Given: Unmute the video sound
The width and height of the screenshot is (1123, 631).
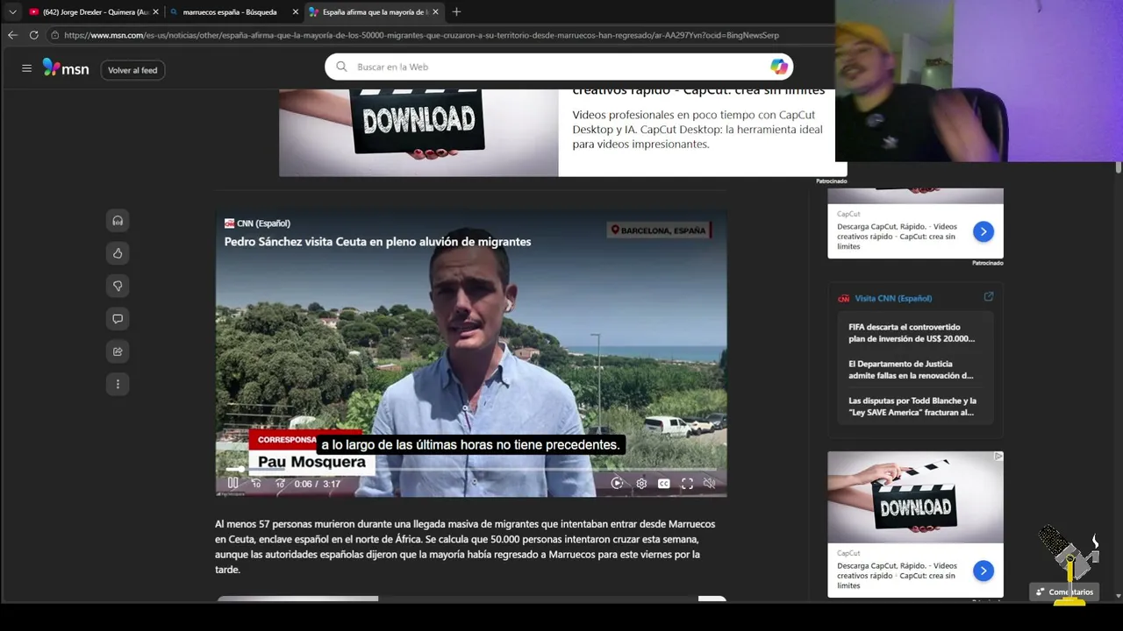Looking at the screenshot, I should [710, 483].
